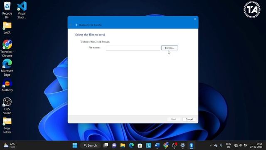The image size is (266, 150).
Task: Open the weather widget showing 22°C
Action: [9, 145]
